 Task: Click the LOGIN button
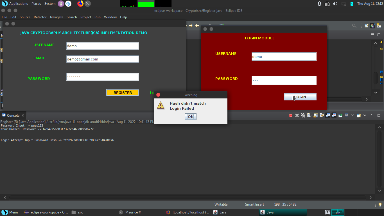[300, 97]
